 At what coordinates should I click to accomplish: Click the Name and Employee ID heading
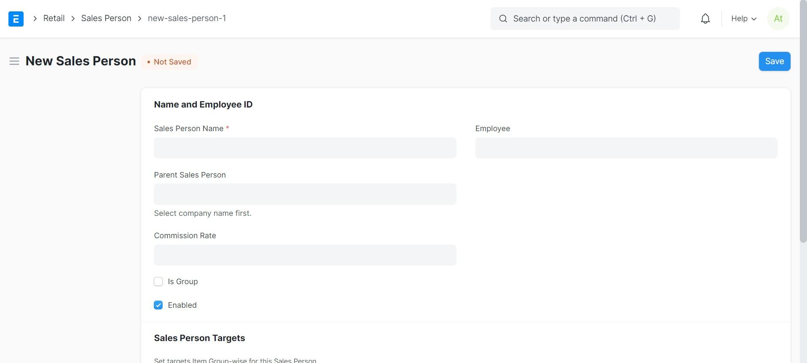click(203, 105)
